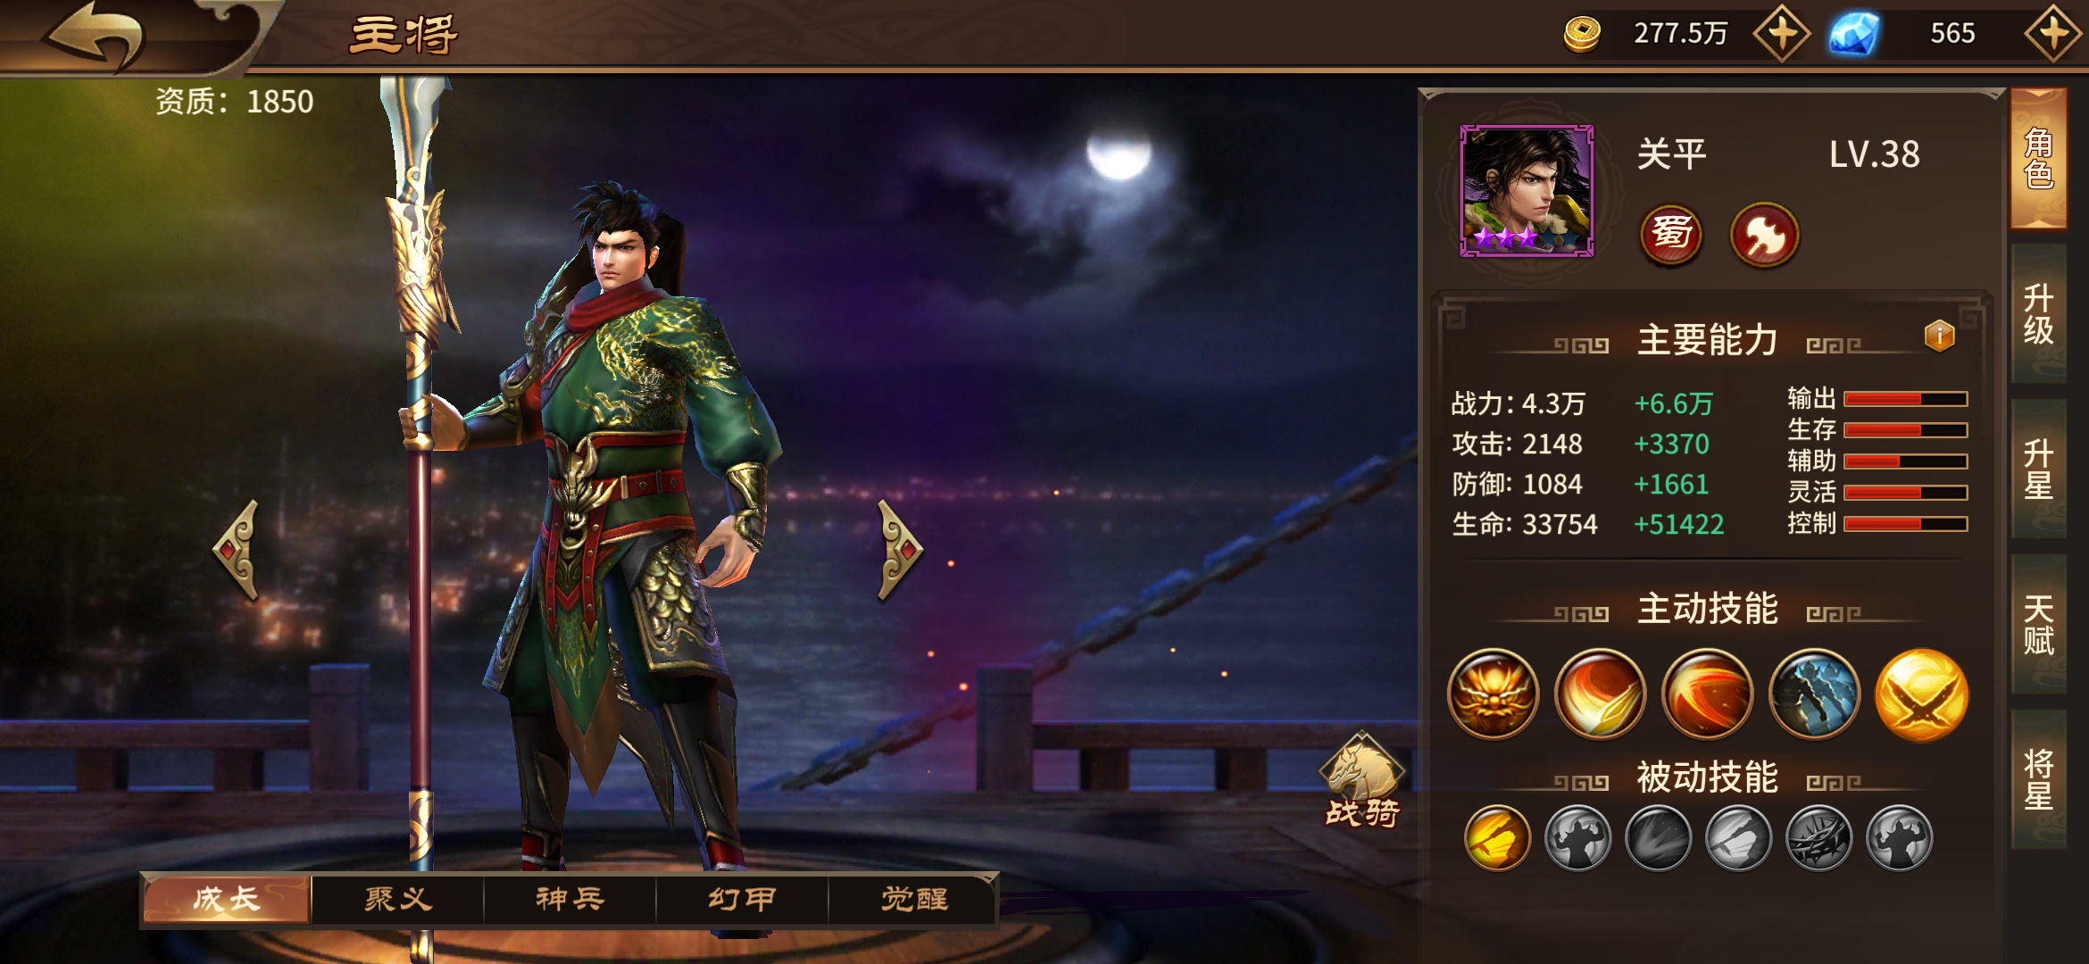Open the 升级 side tab
The height and width of the screenshot is (964, 2089).
click(2039, 314)
